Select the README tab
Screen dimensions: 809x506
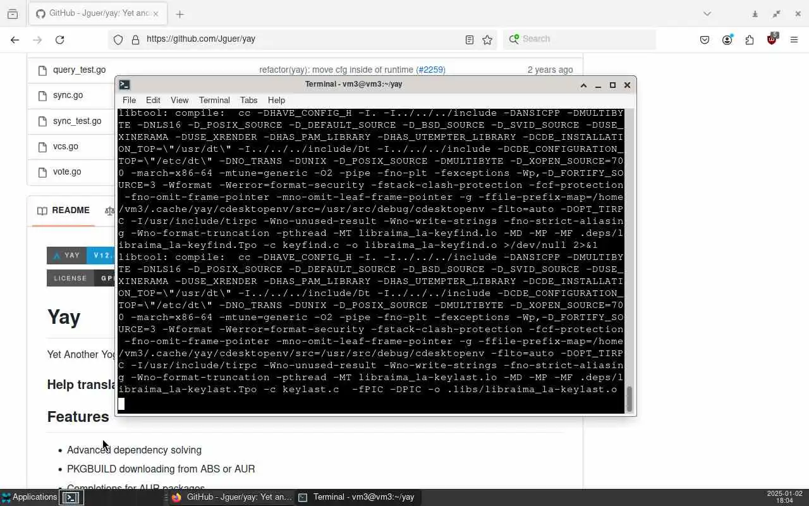pyautogui.click(x=63, y=210)
